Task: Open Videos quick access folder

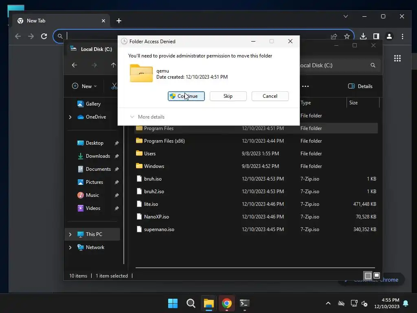Action: 89,208
